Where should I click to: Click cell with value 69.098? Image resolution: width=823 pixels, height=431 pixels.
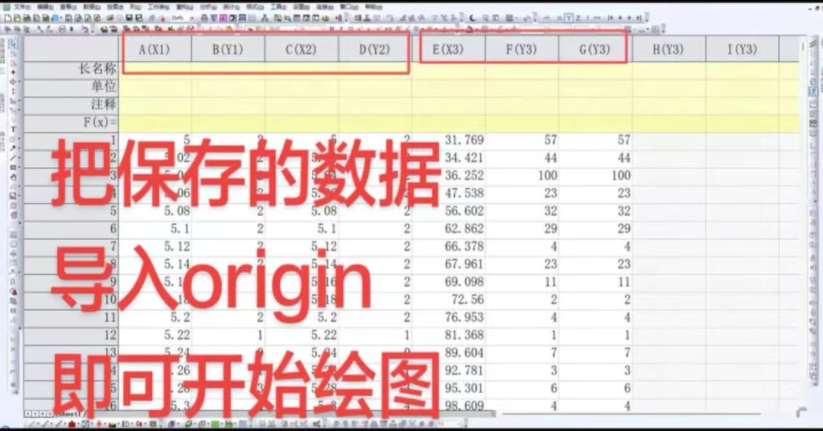coord(448,282)
